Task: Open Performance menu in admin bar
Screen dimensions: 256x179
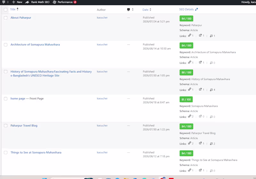Action: pyautogui.click(x=65, y=2)
